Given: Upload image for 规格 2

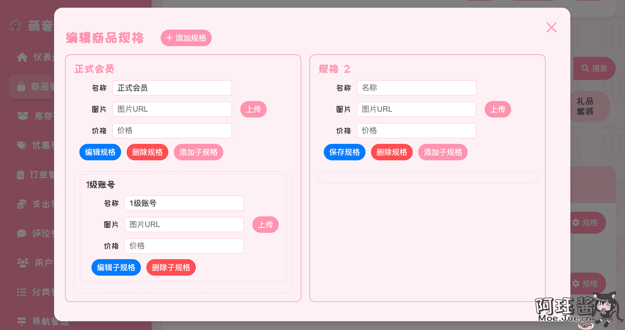Looking at the screenshot, I should (x=498, y=109).
